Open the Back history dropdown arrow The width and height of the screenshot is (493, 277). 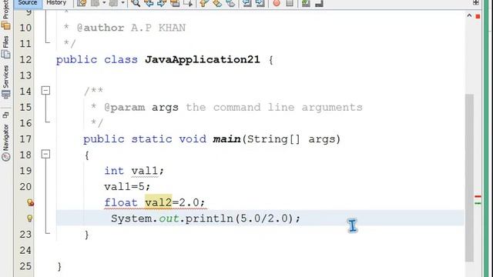[x=104, y=3]
